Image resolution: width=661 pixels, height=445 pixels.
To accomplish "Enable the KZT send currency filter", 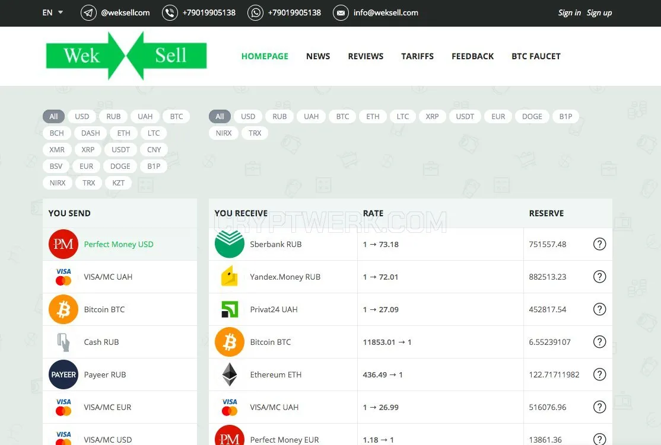I will pos(118,183).
